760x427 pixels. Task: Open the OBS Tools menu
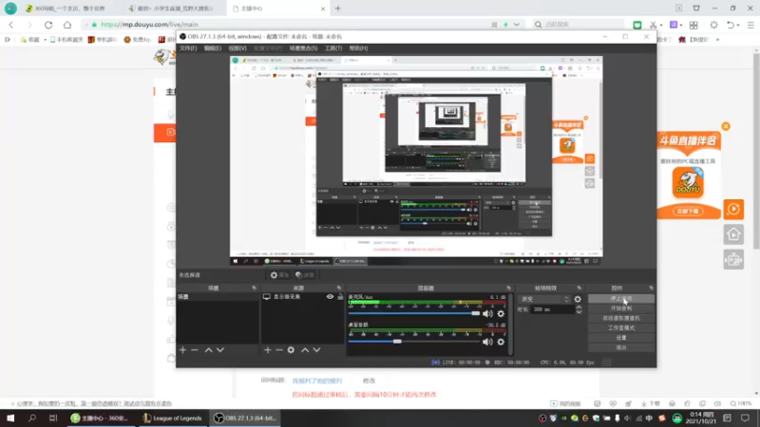tap(333, 48)
